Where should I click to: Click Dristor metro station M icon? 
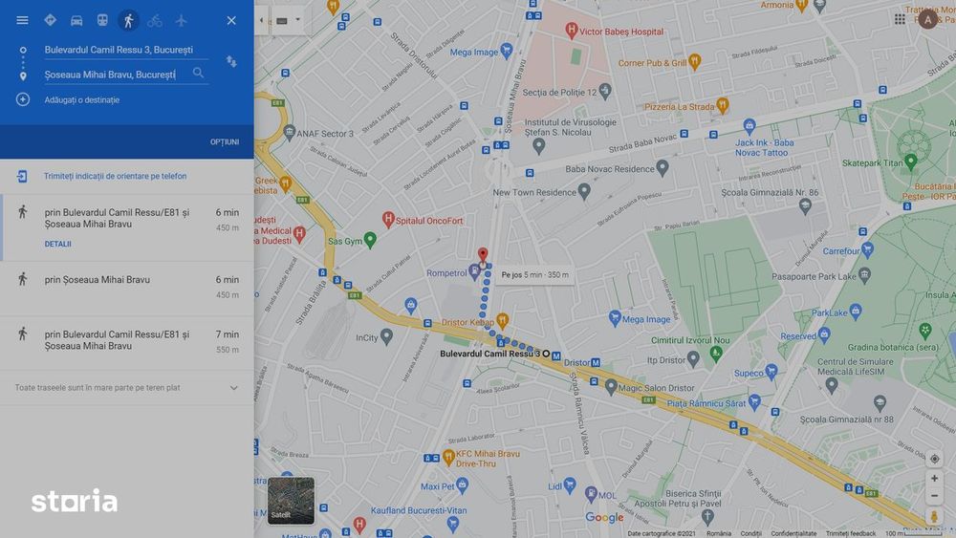596,362
